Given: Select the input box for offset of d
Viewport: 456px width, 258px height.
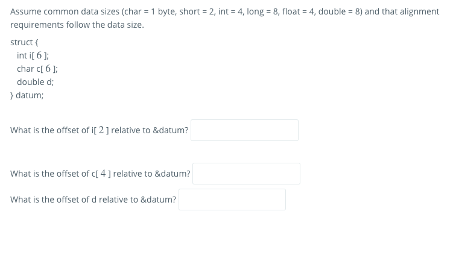Looking at the screenshot, I should 232,200.
